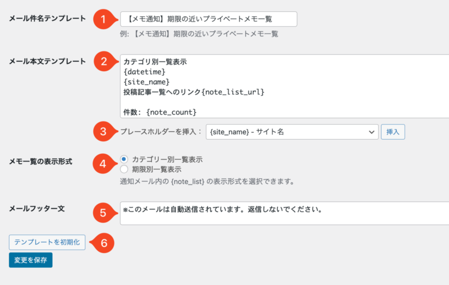The height and width of the screenshot is (285, 449).
Task: Click the 挿入 button
Action: (393, 132)
